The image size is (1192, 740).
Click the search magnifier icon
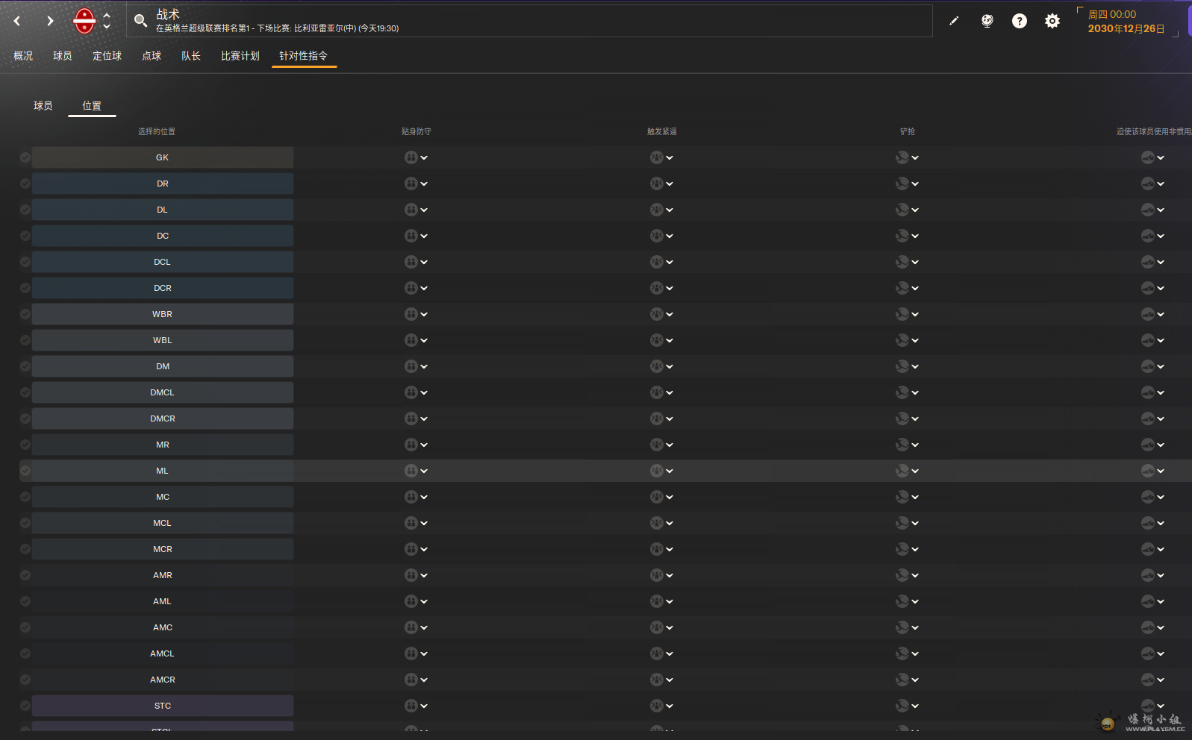140,21
